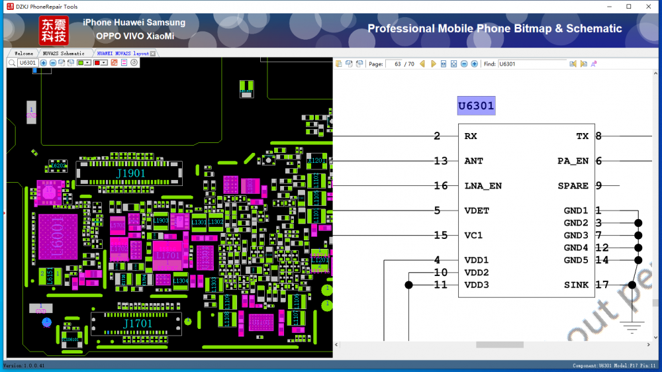Click the schematic horizontal scrollbar thumb

[x=499, y=344]
